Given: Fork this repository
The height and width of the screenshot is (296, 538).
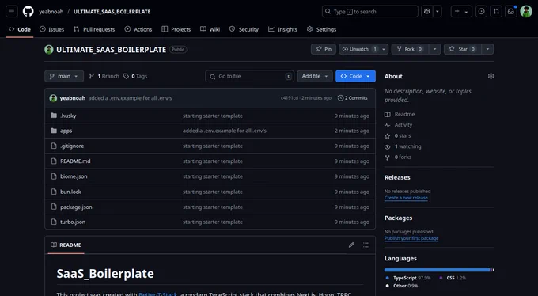Looking at the screenshot, I should coord(410,49).
